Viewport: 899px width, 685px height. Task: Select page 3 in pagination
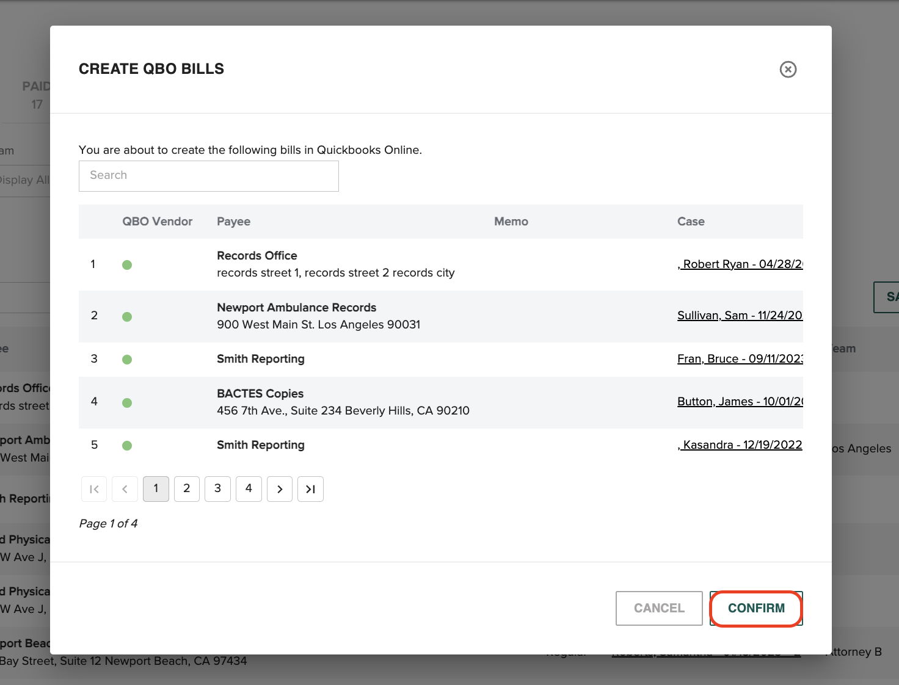[217, 489]
